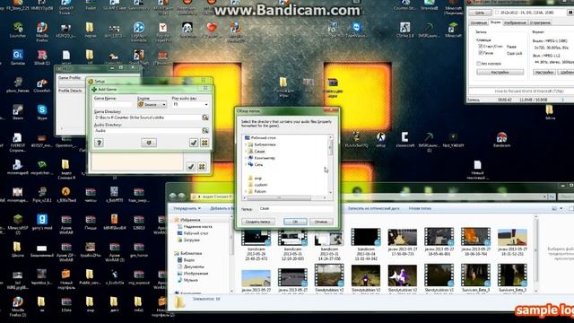Switch to Основные tab in Bandicam
This screenshot has height=323, width=574.
pos(479,22)
